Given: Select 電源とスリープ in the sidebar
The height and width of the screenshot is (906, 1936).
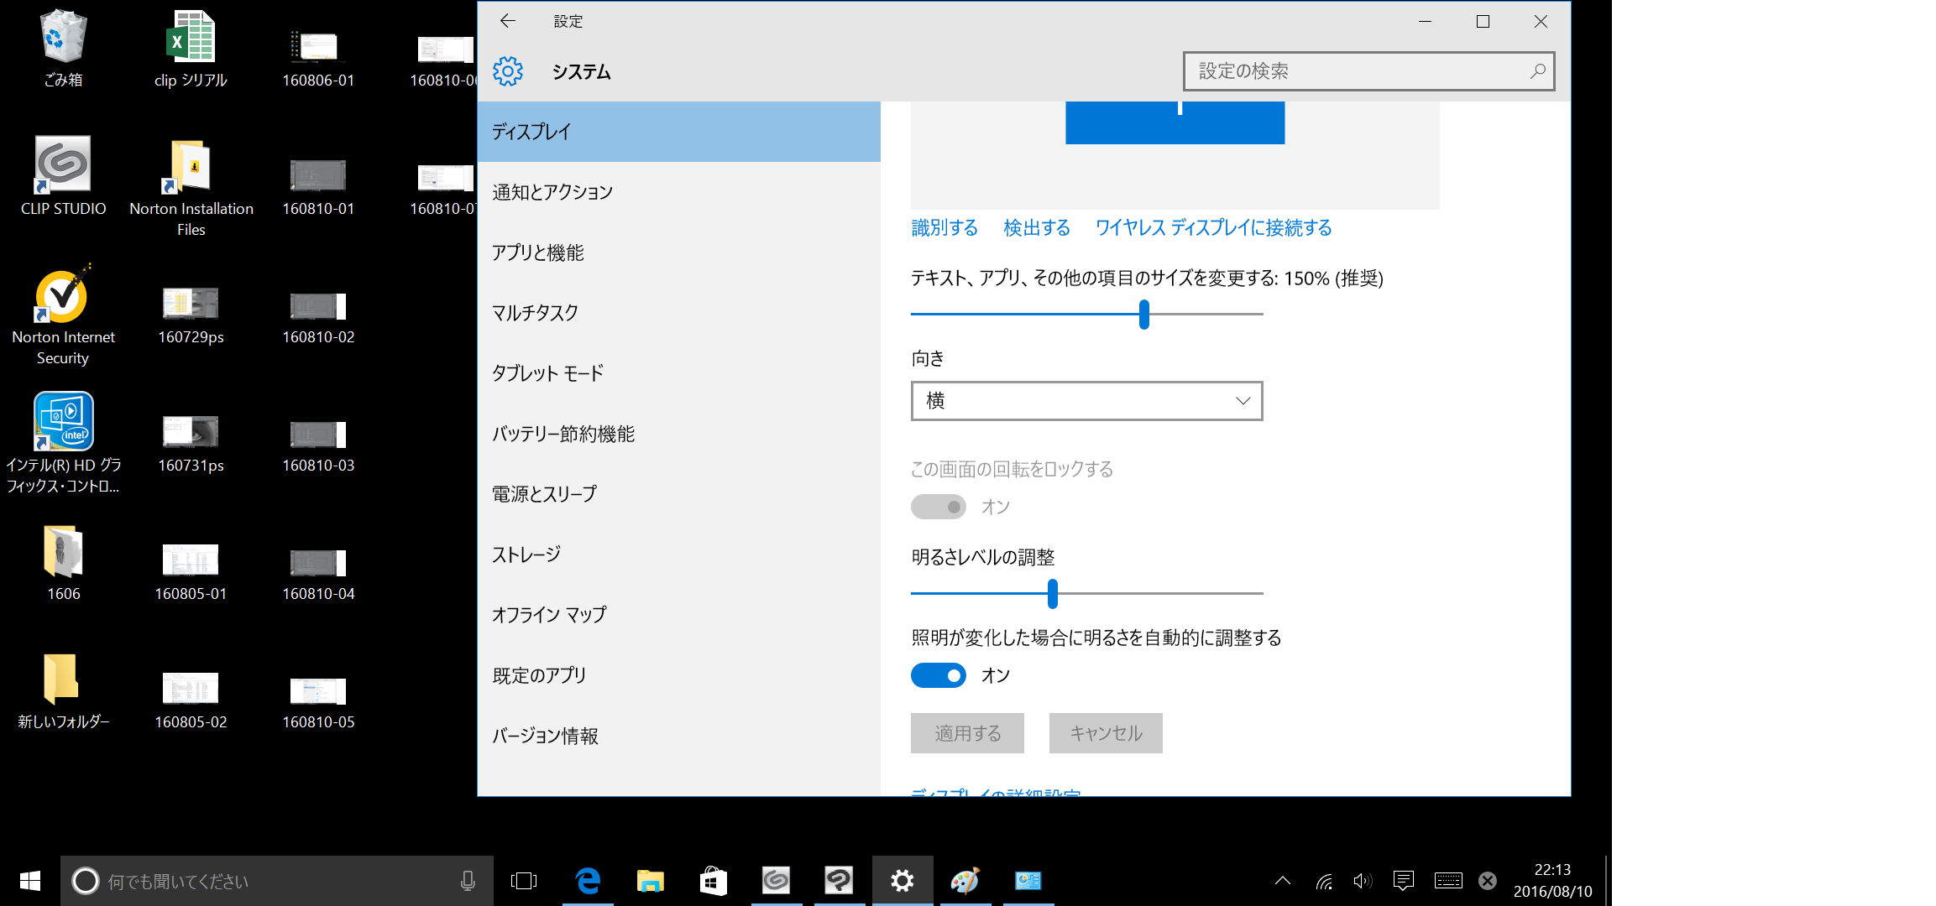Looking at the screenshot, I should click(x=544, y=494).
